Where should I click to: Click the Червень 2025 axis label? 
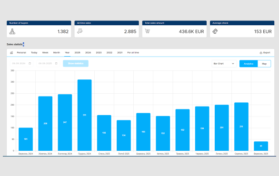point(202,154)
